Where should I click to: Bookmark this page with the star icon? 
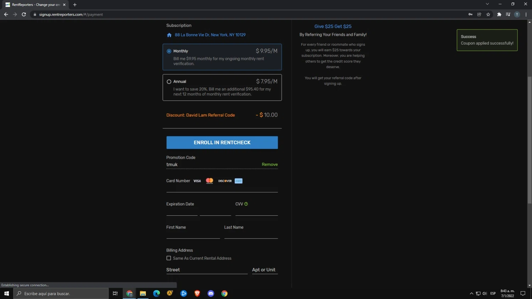click(488, 15)
